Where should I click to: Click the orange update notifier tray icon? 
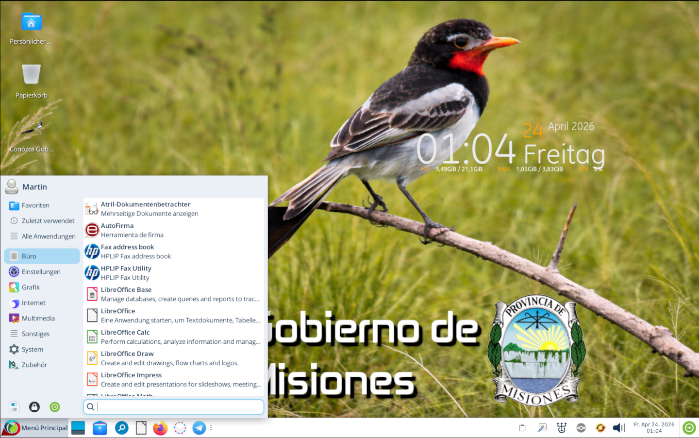(600, 428)
